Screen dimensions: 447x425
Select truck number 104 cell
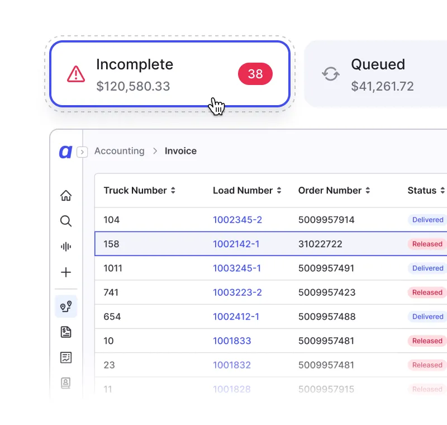click(111, 220)
